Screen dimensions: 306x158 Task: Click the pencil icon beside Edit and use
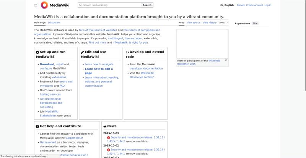pyautogui.click(x=82, y=52)
